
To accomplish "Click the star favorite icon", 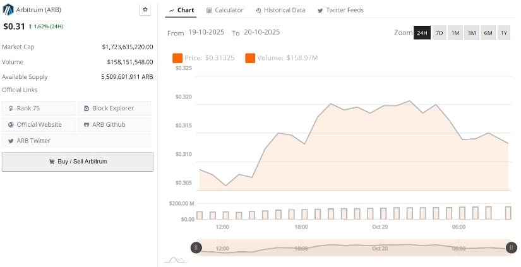I will click(x=145, y=10).
